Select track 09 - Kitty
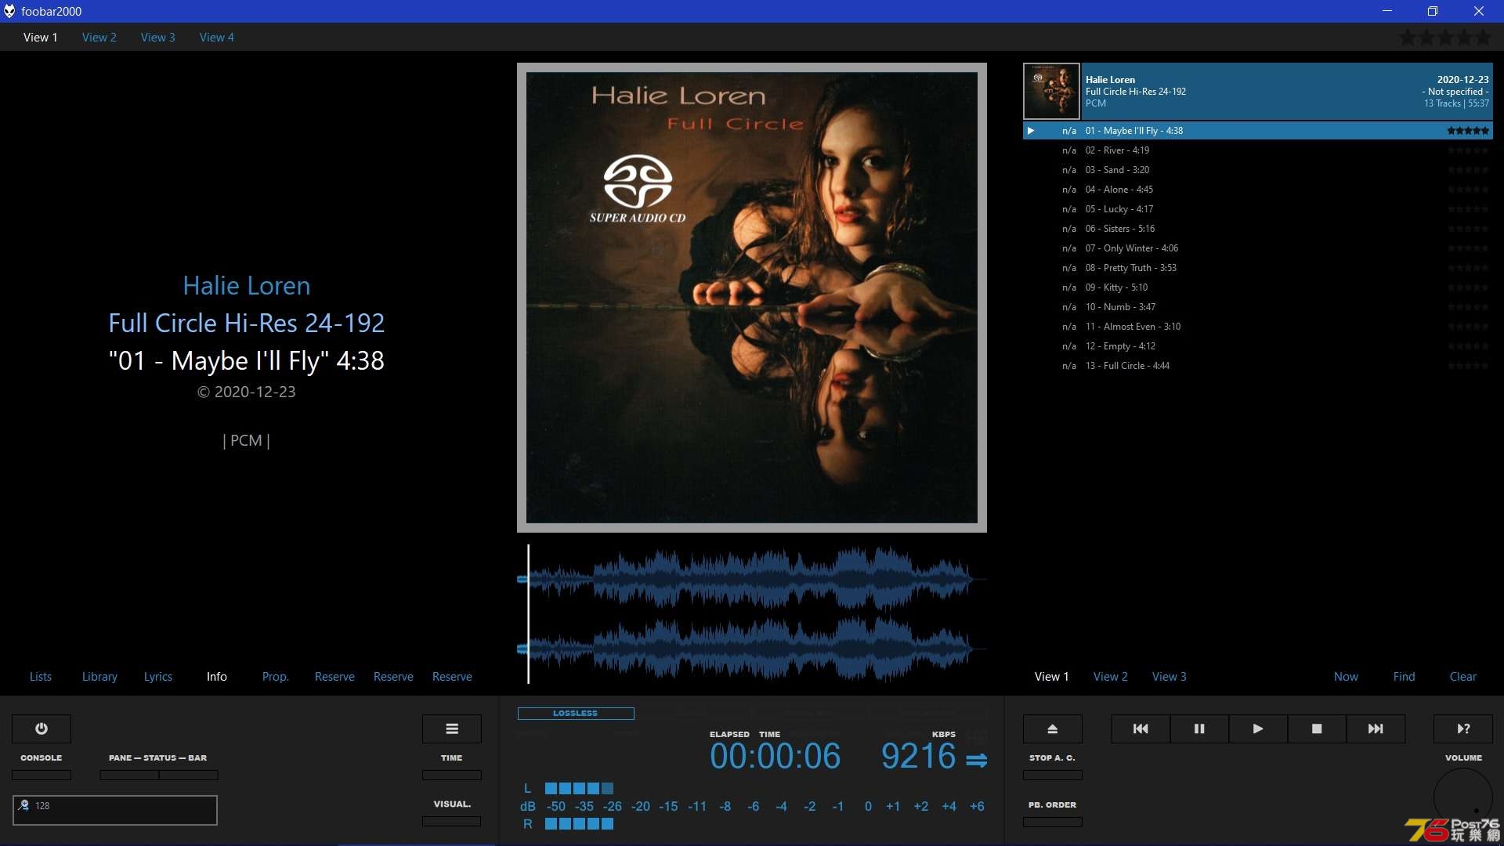 [x=1258, y=287]
